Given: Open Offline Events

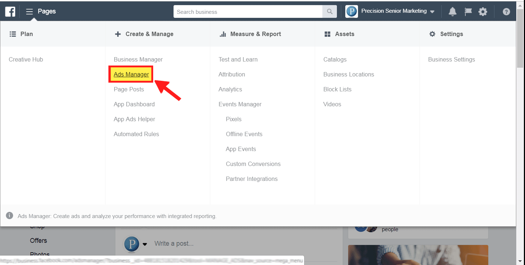Looking at the screenshot, I should click(244, 134).
